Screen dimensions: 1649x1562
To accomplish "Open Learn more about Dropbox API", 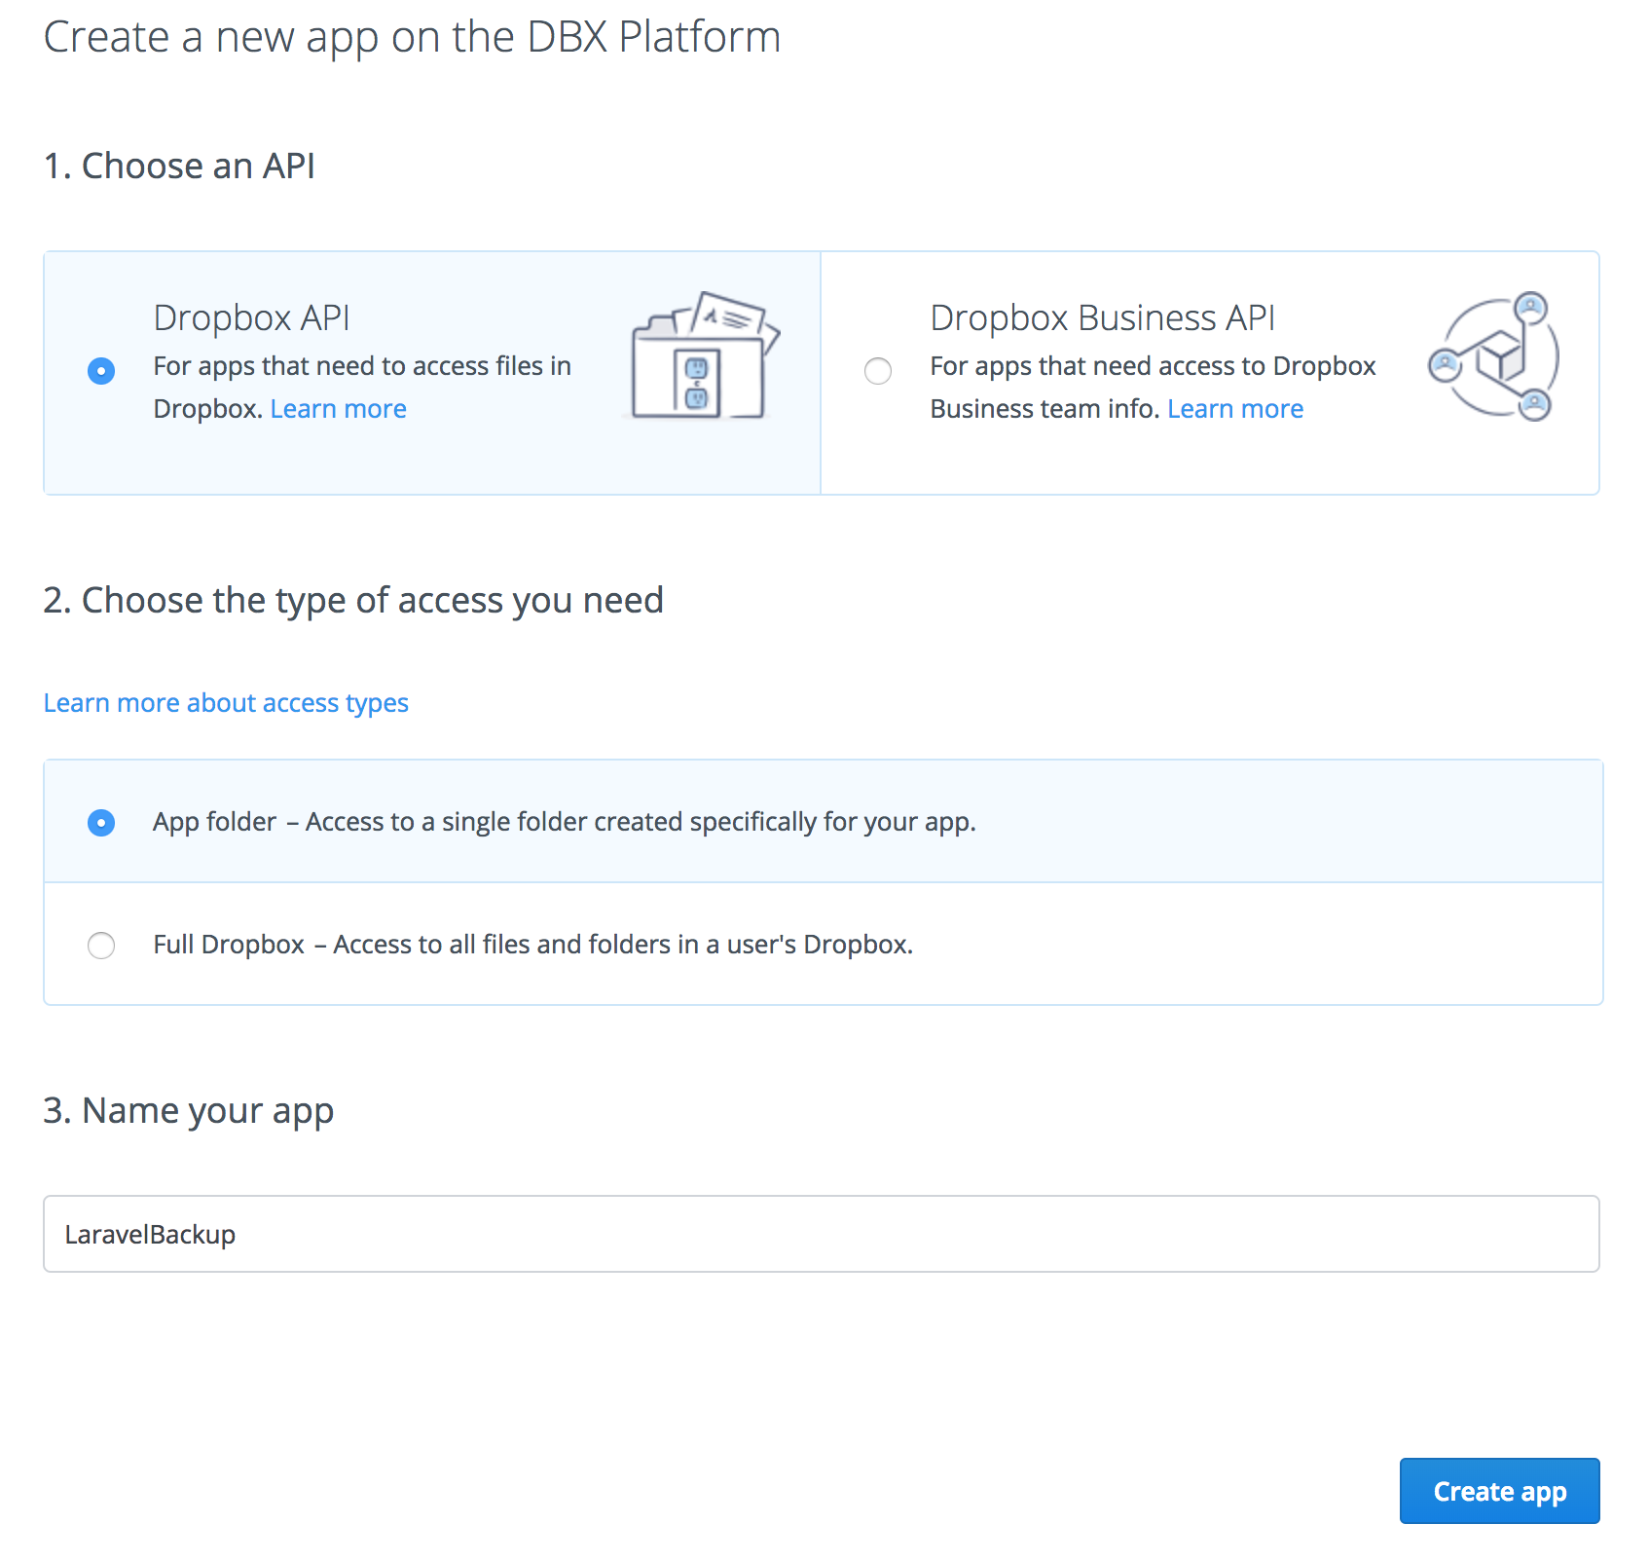I will [338, 408].
